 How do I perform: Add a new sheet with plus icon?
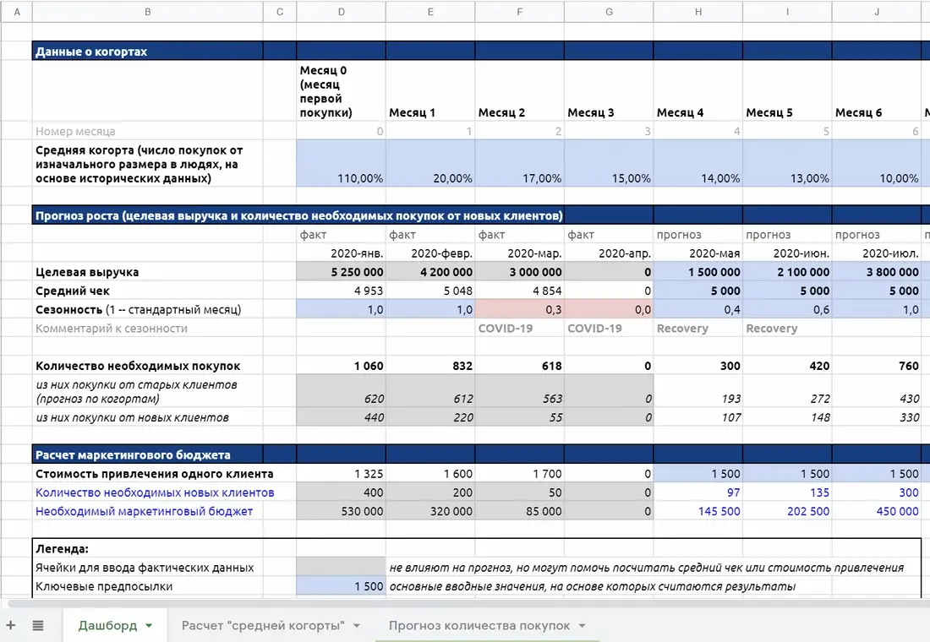[11, 625]
